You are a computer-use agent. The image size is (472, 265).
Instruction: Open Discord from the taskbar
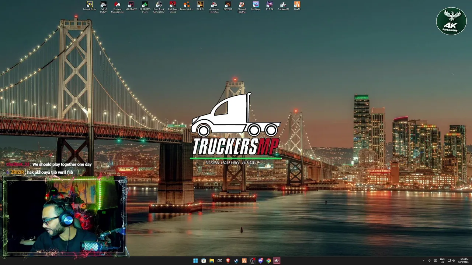tap(260, 261)
